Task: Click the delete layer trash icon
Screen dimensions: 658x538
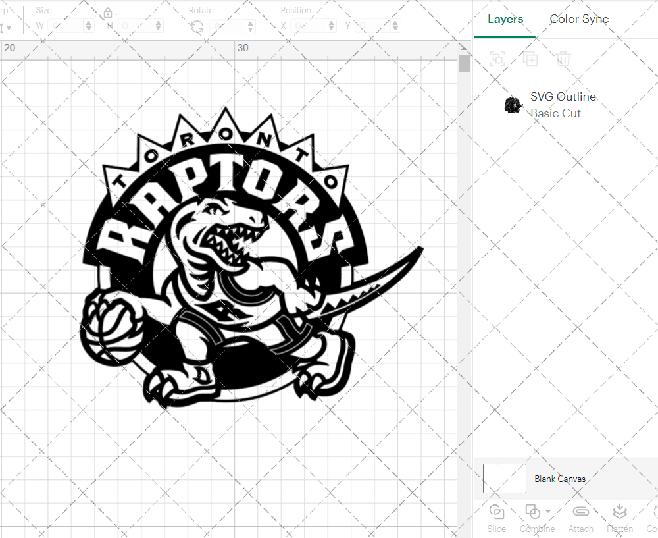Action: [x=563, y=59]
